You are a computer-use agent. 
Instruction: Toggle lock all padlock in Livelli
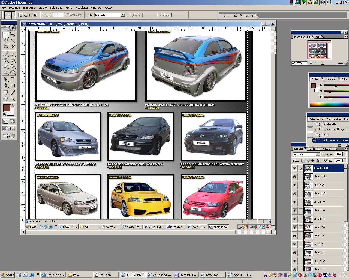tap(318, 161)
